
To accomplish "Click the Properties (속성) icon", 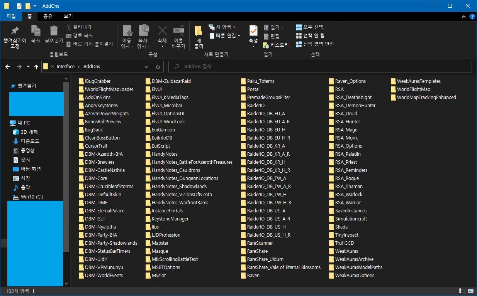I will pos(253,31).
